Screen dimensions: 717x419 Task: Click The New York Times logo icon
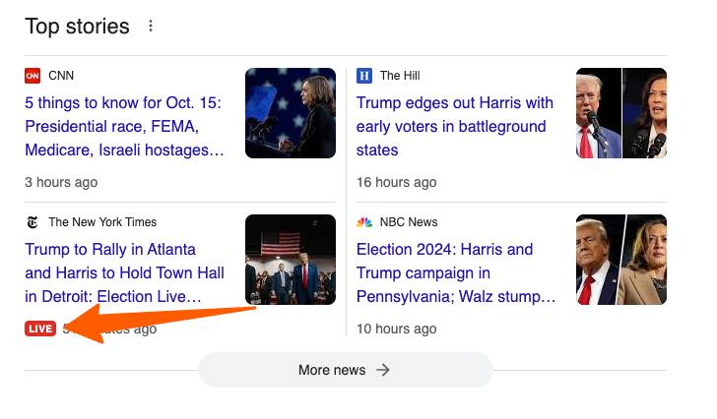pos(33,222)
